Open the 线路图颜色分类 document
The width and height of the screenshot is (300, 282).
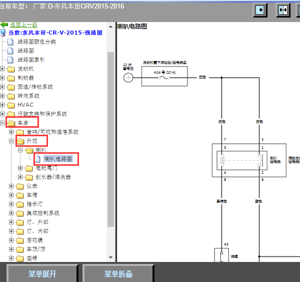(36, 42)
